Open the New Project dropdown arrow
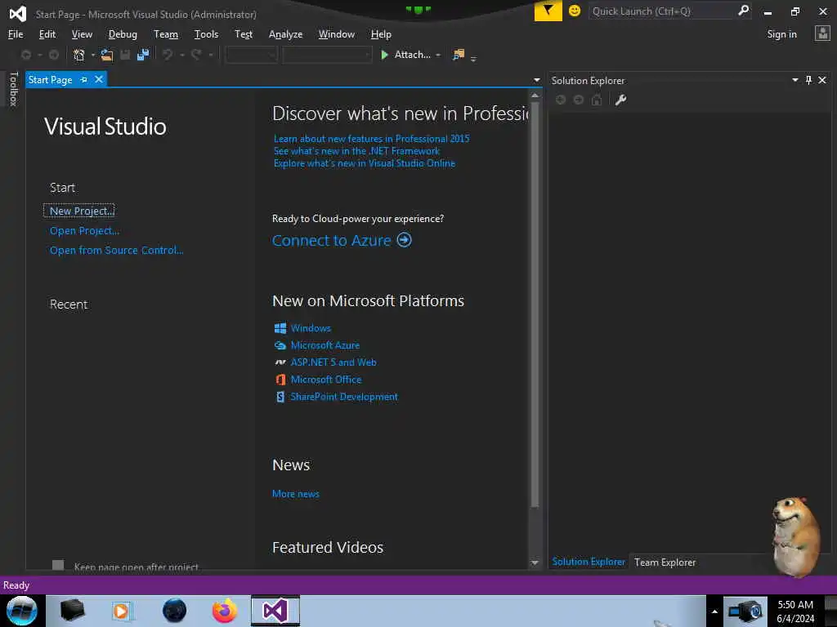This screenshot has width=837, height=627. [93, 55]
